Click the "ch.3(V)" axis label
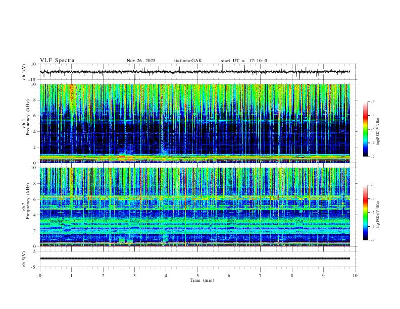The height and width of the screenshot is (309, 400). pyautogui.click(x=24, y=259)
